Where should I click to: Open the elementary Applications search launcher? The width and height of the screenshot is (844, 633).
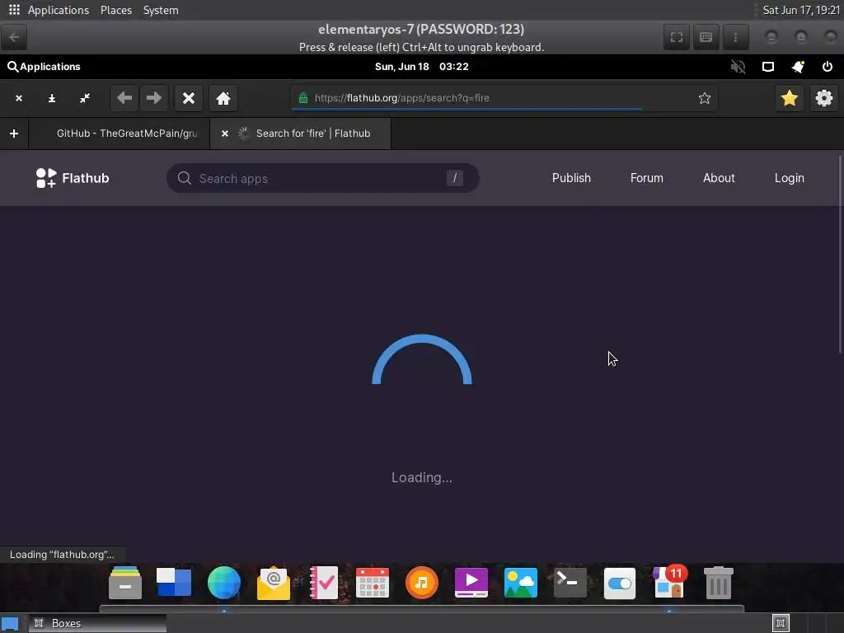pyautogui.click(x=44, y=67)
